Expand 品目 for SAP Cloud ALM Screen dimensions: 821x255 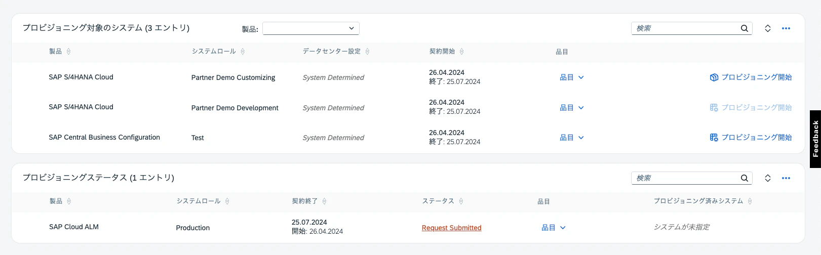554,228
